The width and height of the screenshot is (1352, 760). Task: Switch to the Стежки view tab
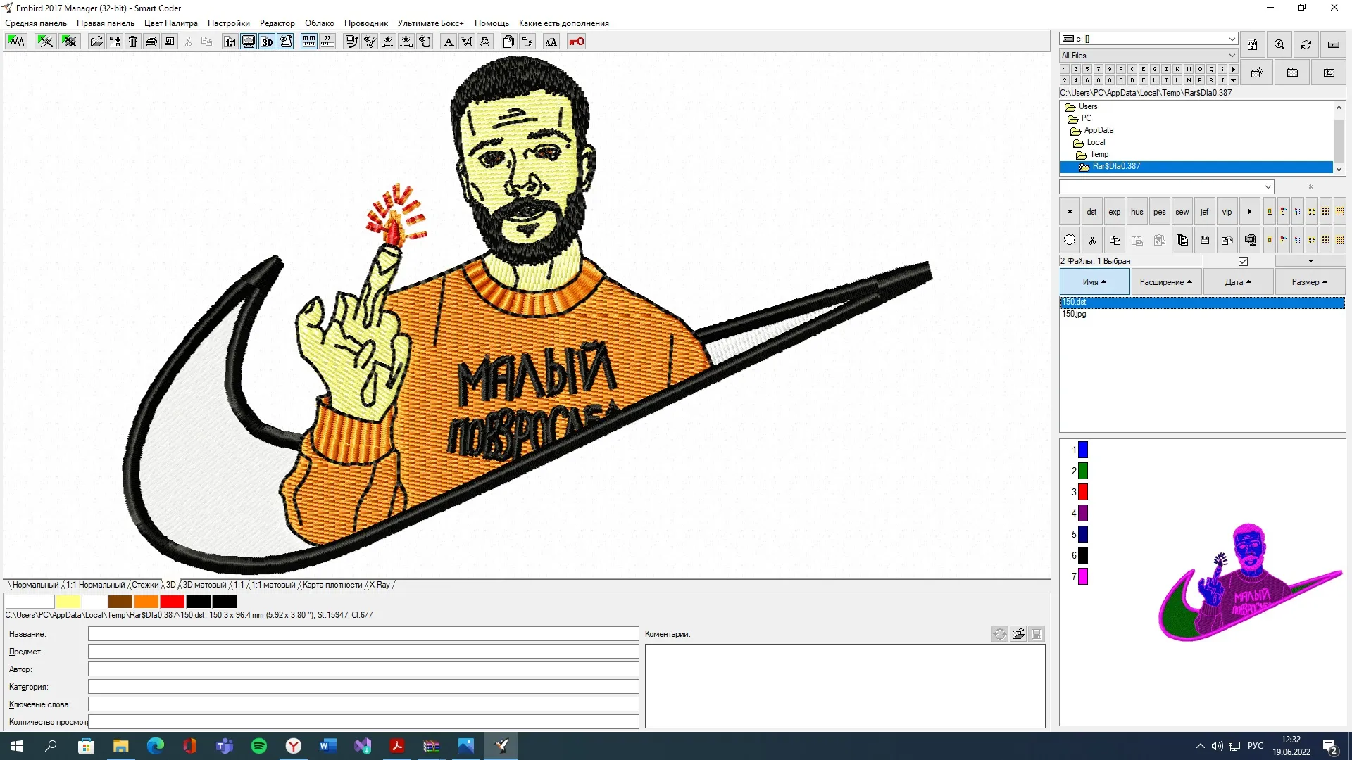pos(145,585)
